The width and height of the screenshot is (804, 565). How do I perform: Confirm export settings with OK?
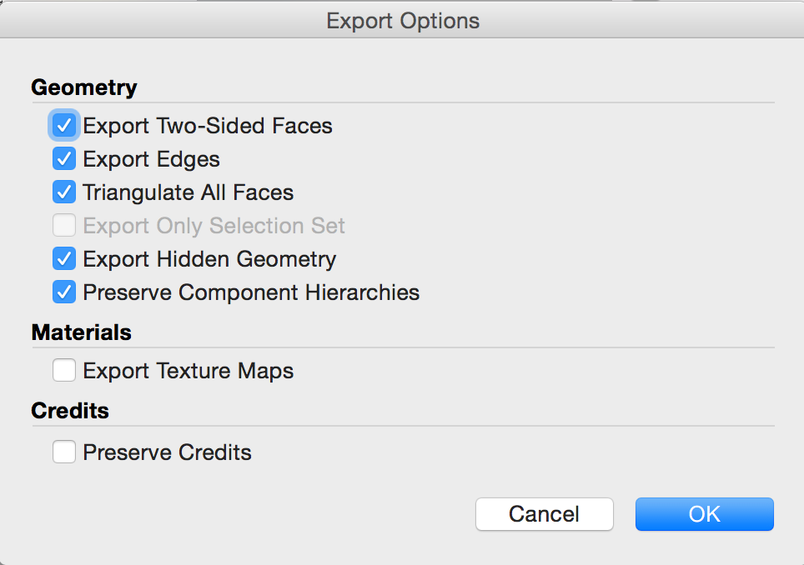click(x=704, y=514)
